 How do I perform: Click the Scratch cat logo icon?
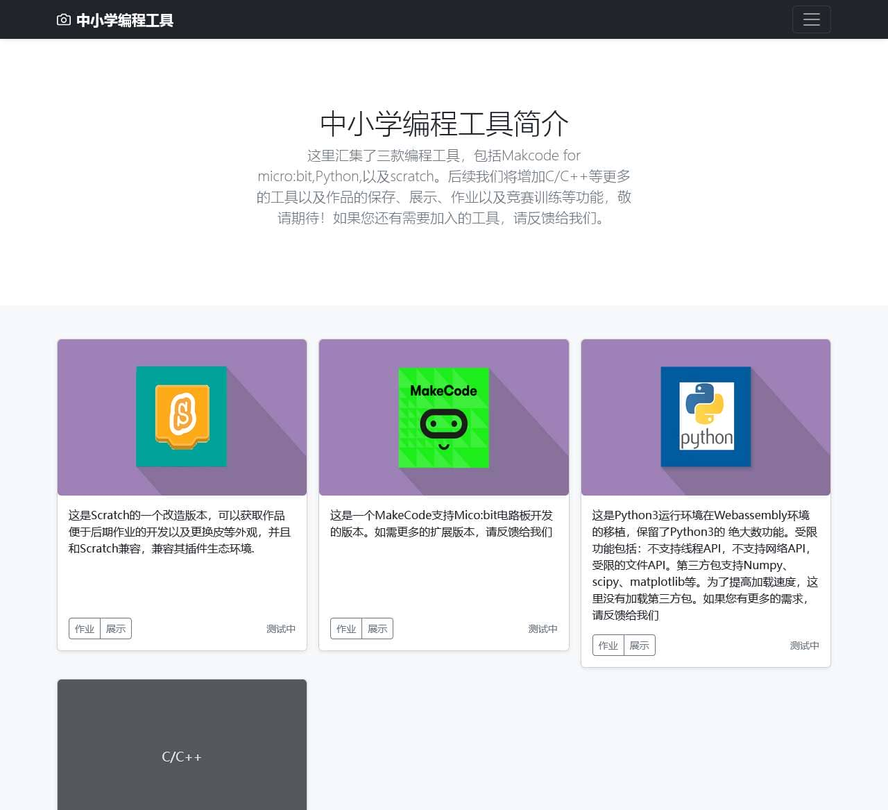(182, 416)
